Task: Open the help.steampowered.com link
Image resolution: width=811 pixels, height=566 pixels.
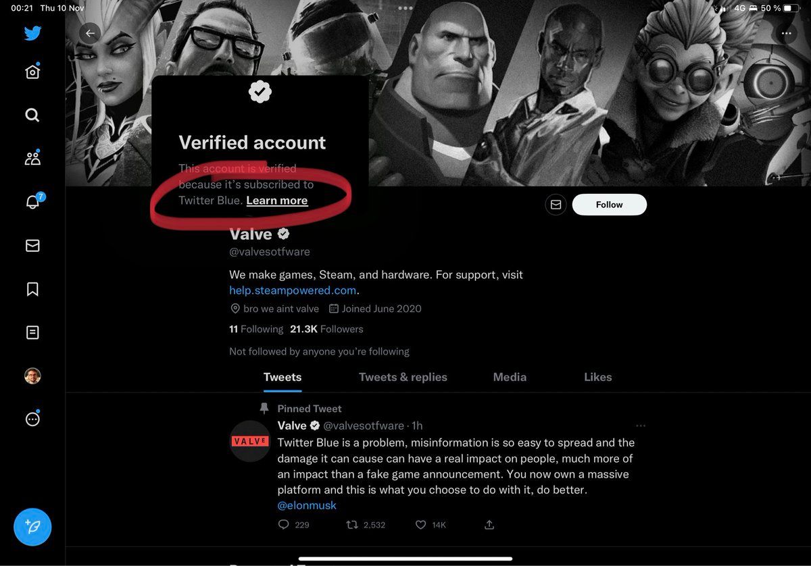Action: pos(293,290)
